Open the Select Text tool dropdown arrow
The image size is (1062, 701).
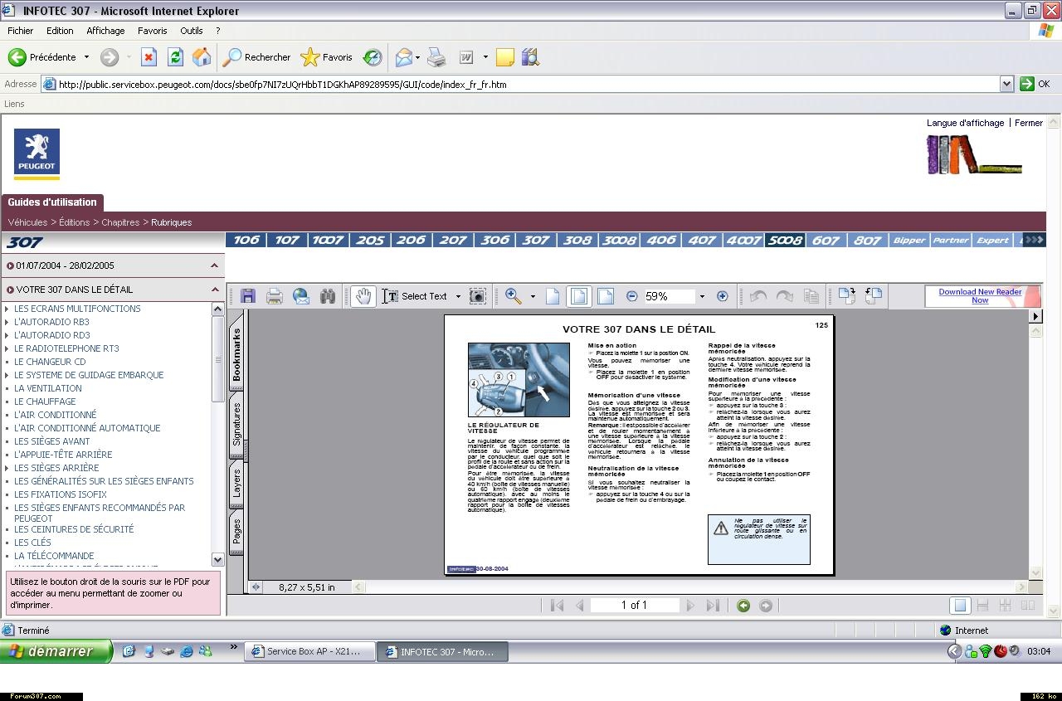point(458,296)
